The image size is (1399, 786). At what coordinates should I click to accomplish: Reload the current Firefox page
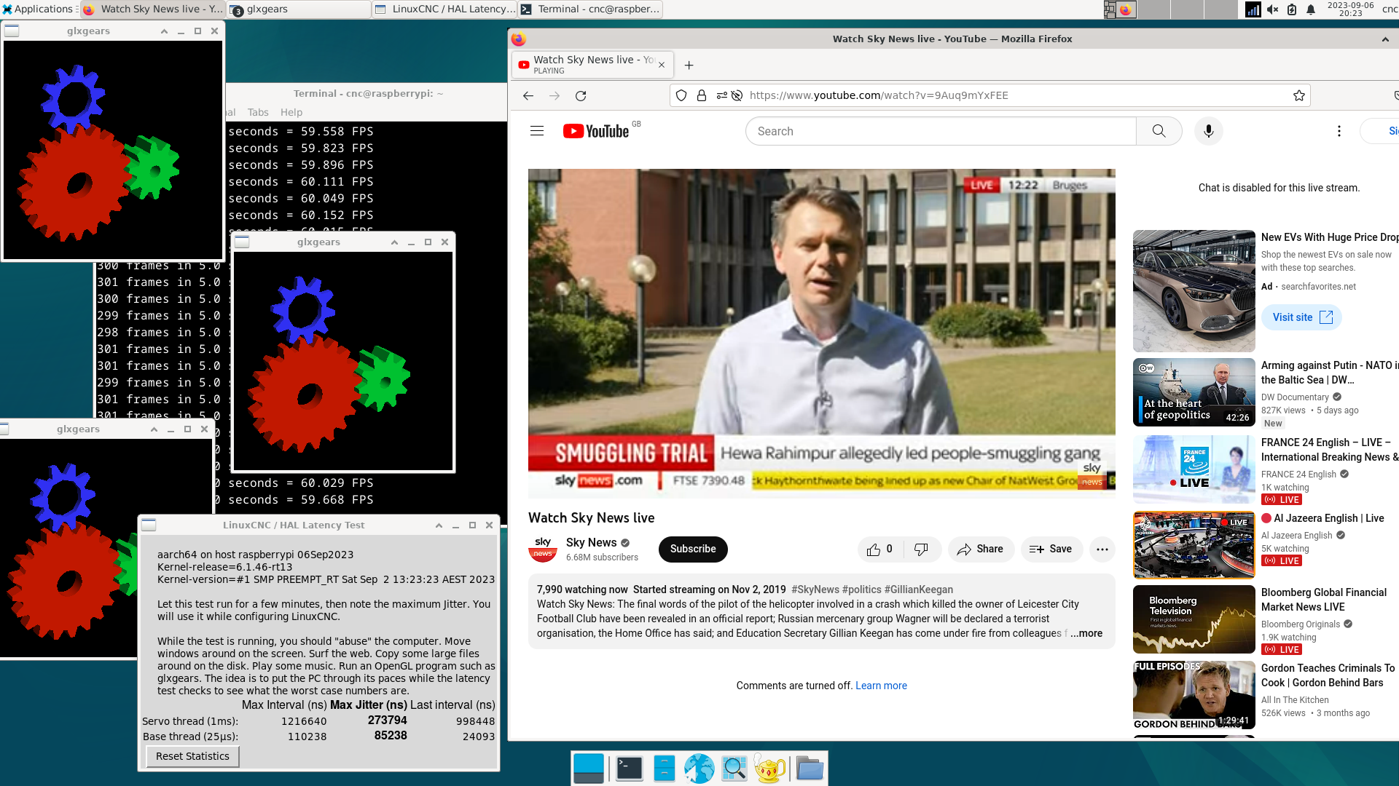(581, 96)
